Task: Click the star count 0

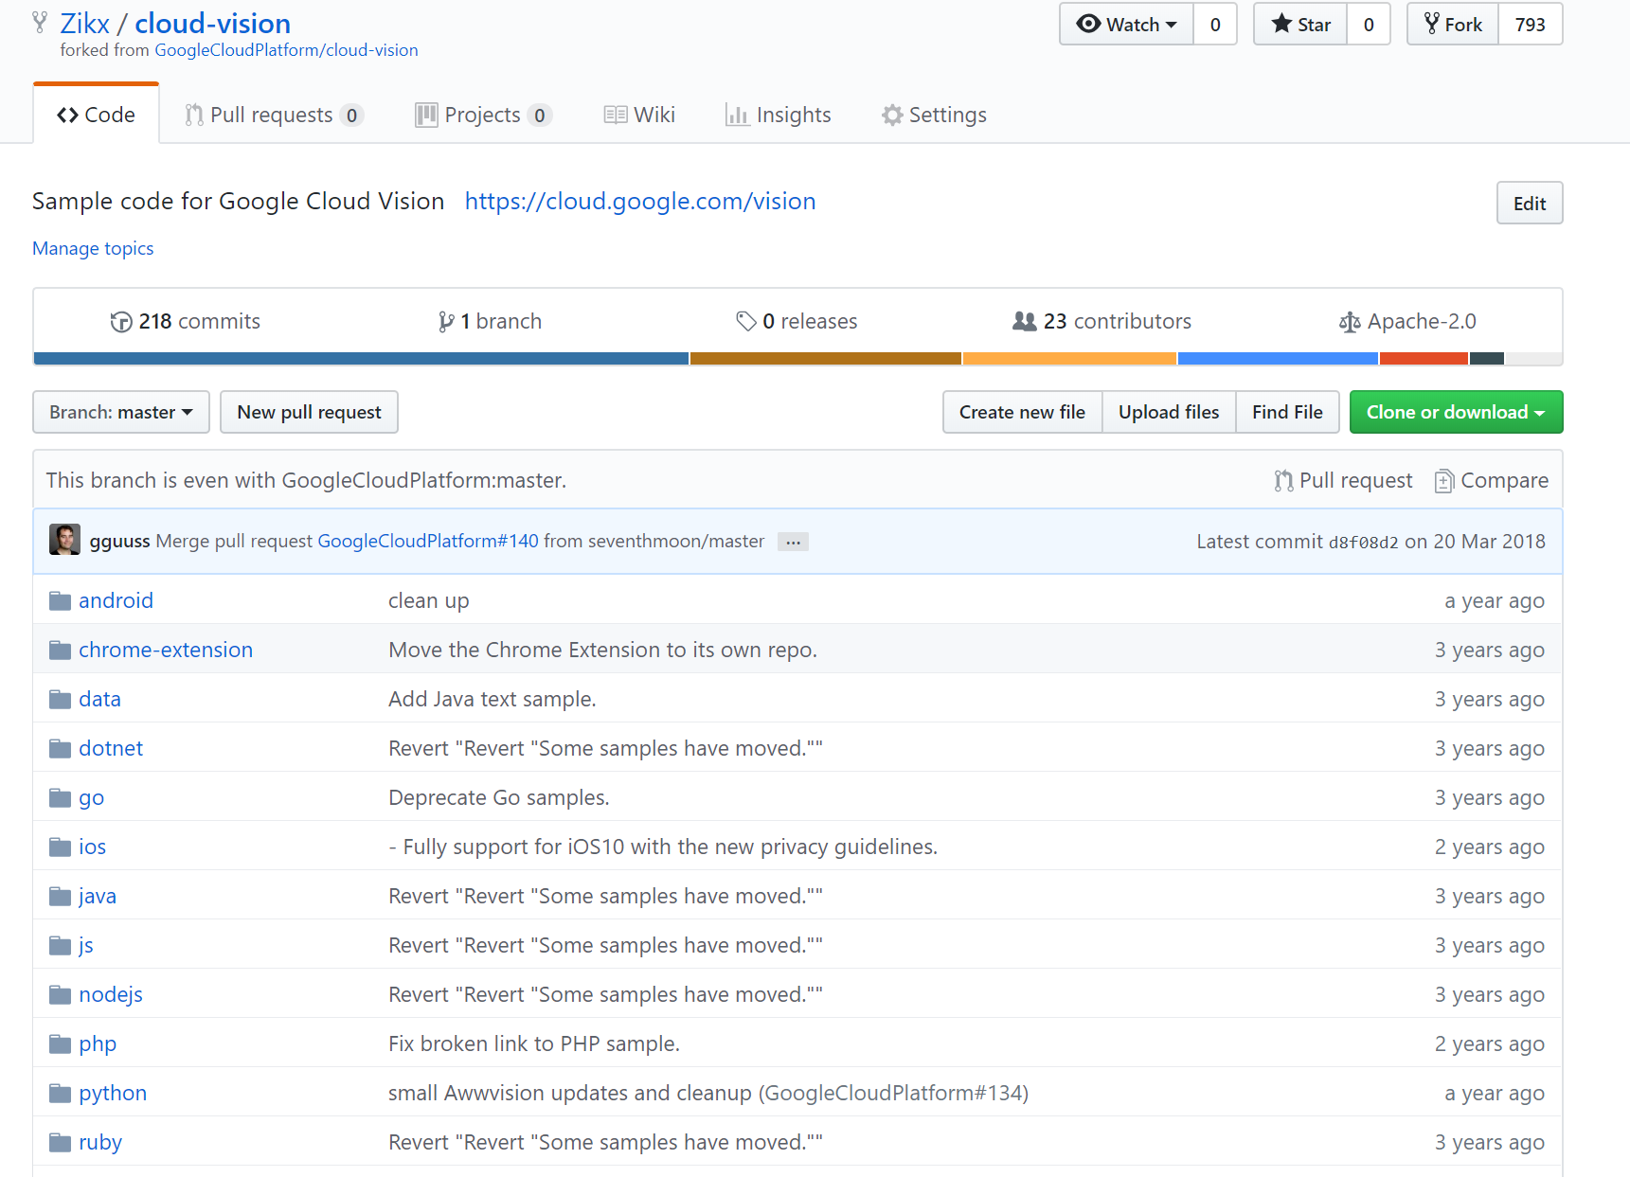Action: tap(1368, 25)
